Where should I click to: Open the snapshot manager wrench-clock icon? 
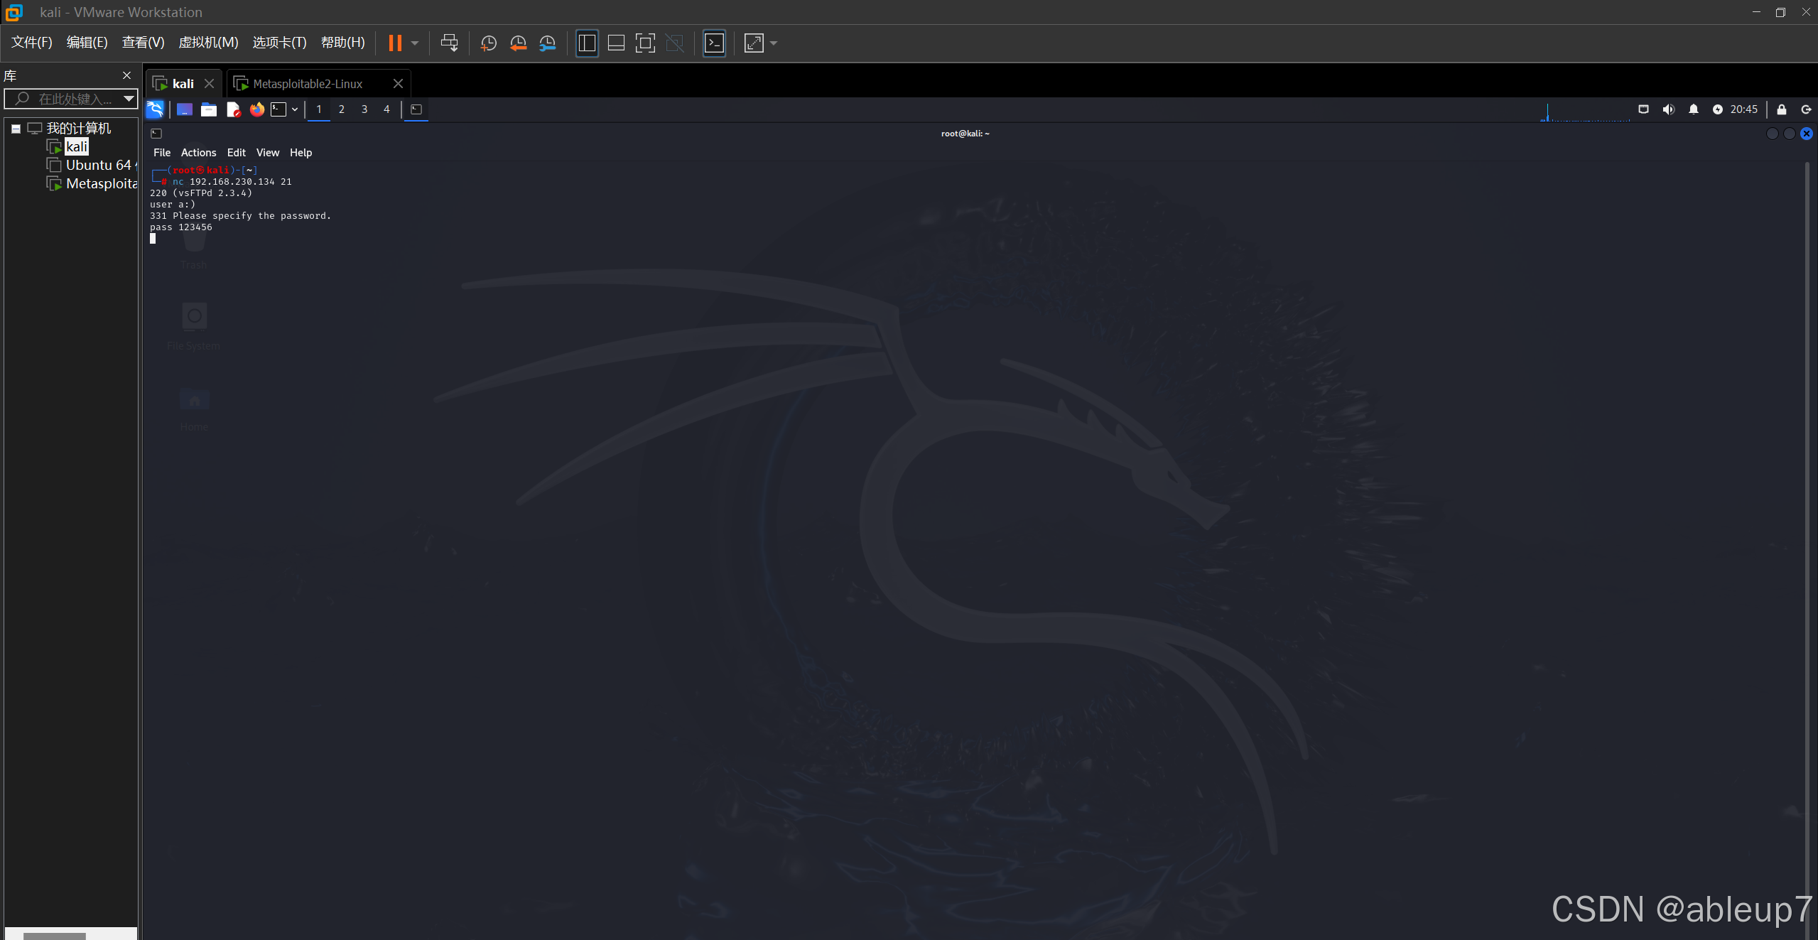pos(547,43)
